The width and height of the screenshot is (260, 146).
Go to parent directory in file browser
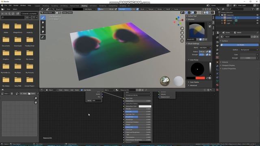coord(9,13)
